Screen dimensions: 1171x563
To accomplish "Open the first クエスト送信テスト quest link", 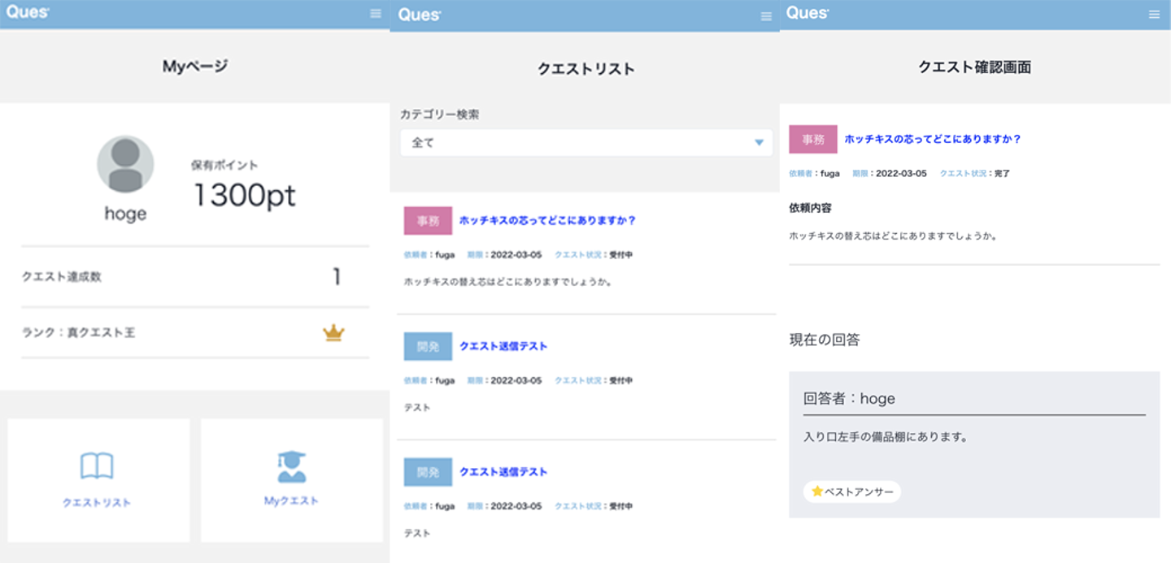I will point(503,346).
